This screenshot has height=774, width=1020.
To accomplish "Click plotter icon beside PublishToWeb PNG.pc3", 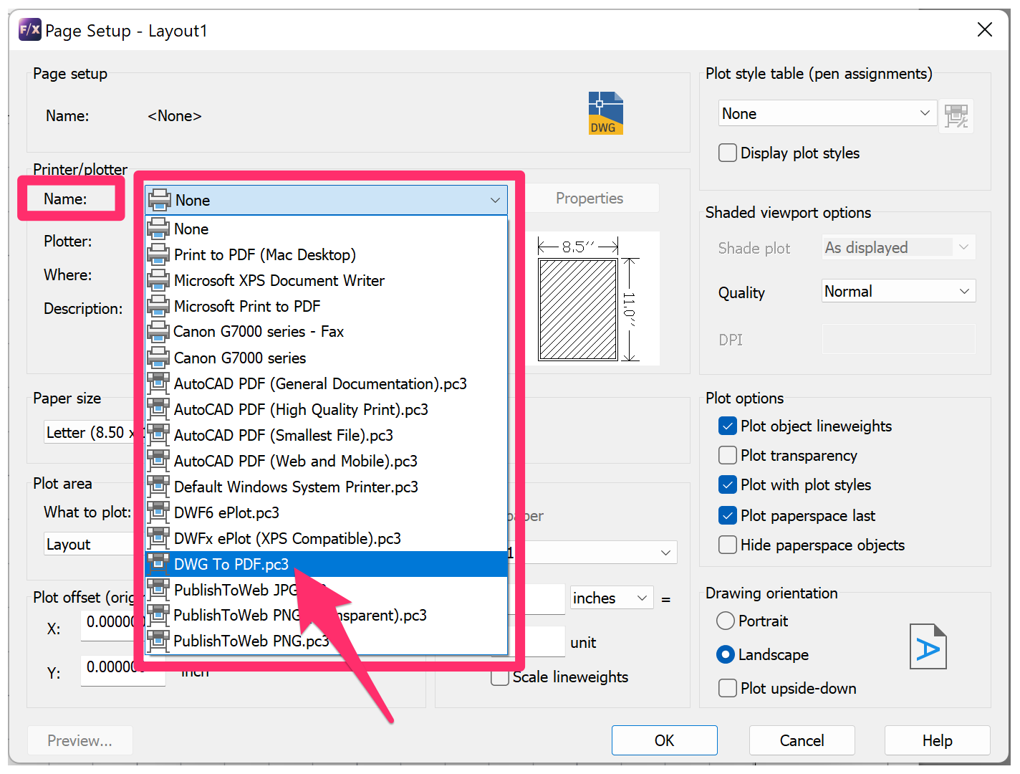I will tap(158, 641).
